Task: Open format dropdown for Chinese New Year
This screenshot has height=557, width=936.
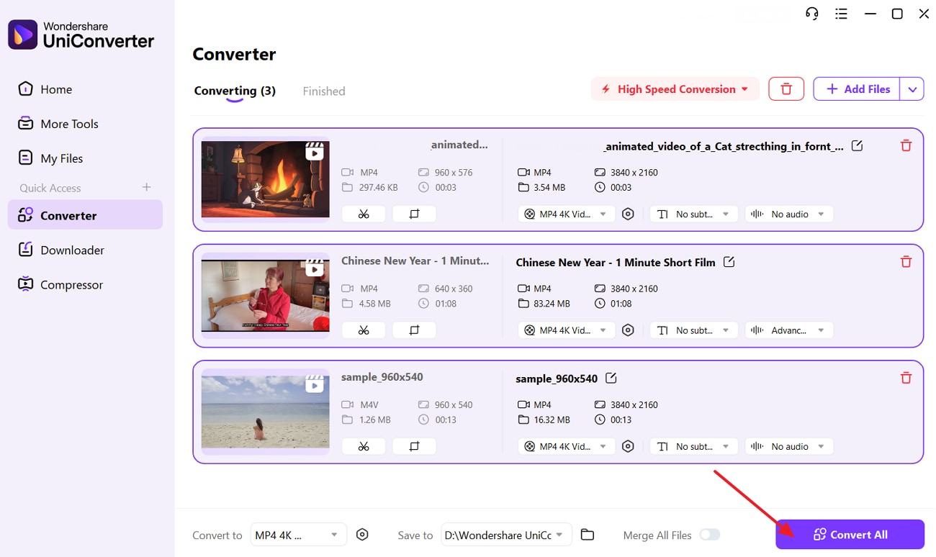Action: click(x=567, y=330)
